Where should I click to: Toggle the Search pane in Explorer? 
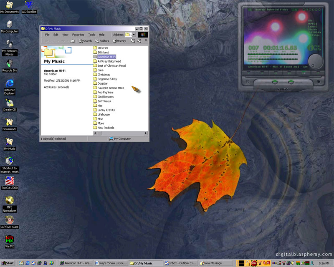[85, 41]
